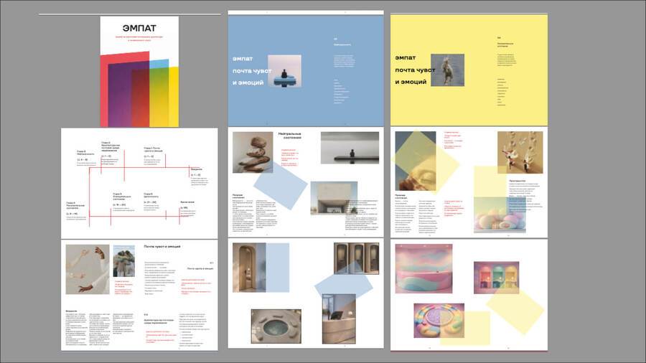Click the wavy pastel room image

[x=424, y=269]
